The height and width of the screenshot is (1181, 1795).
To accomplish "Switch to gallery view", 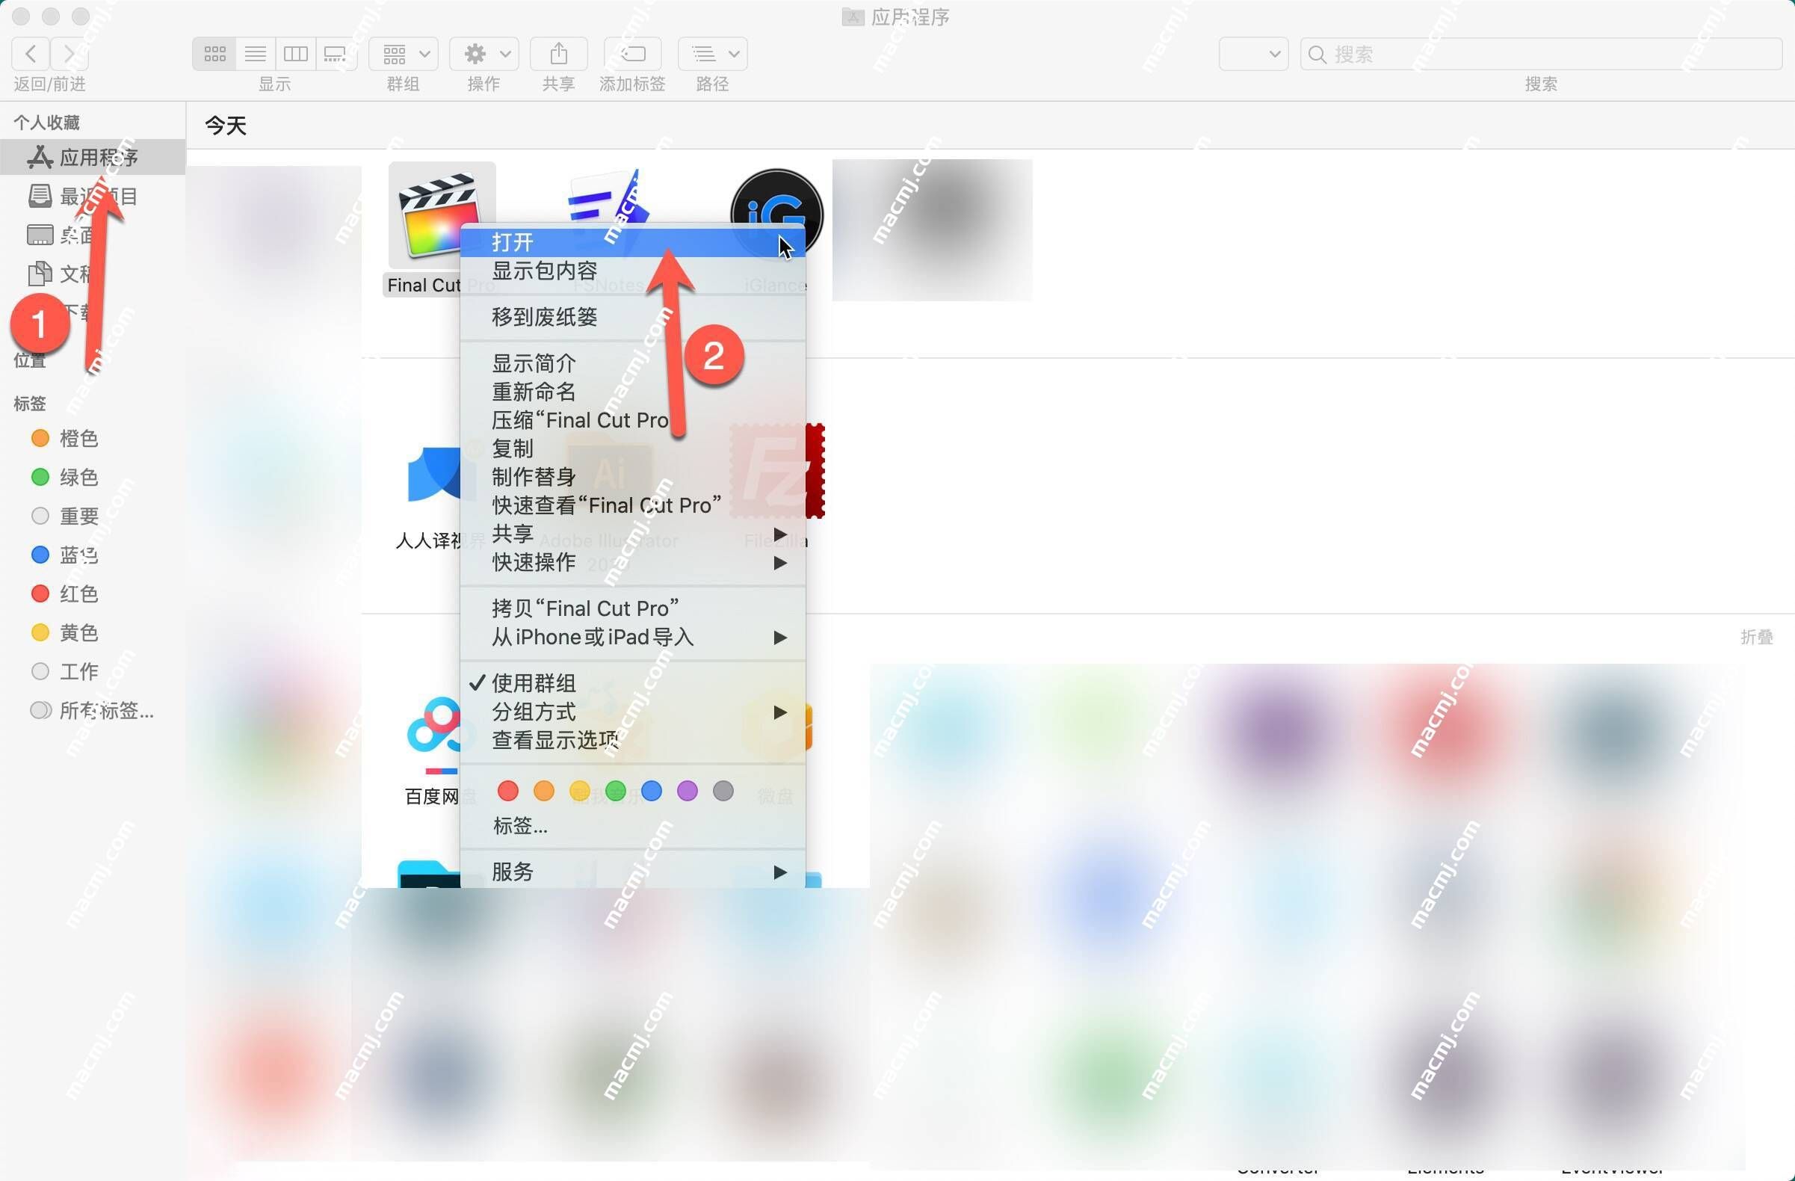I will point(336,54).
